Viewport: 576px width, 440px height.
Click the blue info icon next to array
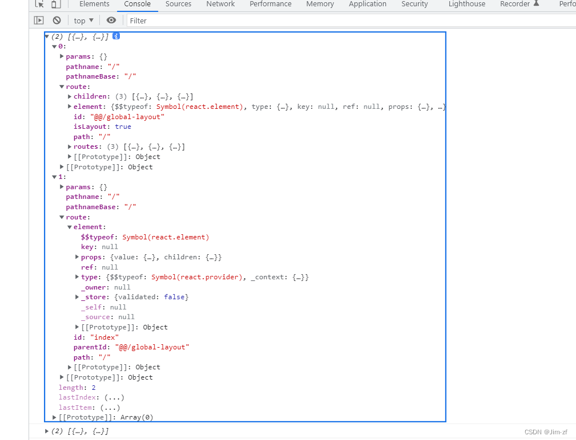(116, 36)
